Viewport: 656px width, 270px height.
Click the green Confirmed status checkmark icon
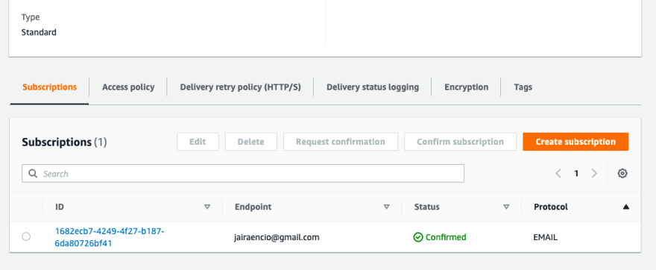tap(418, 237)
